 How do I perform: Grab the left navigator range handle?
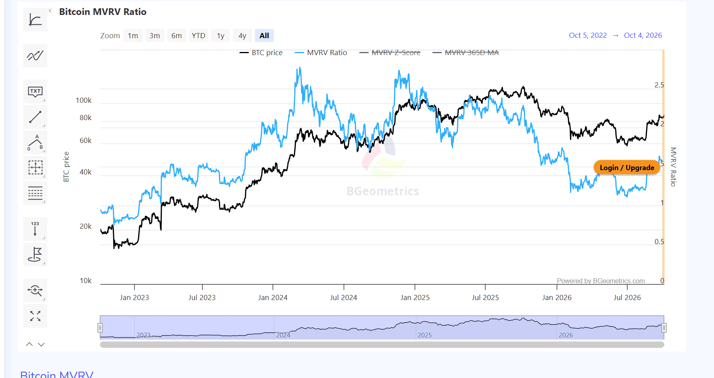[x=100, y=328]
